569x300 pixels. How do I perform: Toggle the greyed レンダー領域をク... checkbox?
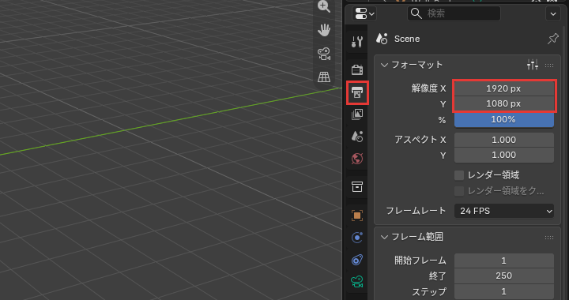[x=459, y=191]
